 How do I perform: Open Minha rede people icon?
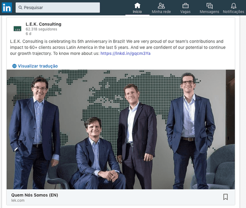pyautogui.click(x=161, y=6)
